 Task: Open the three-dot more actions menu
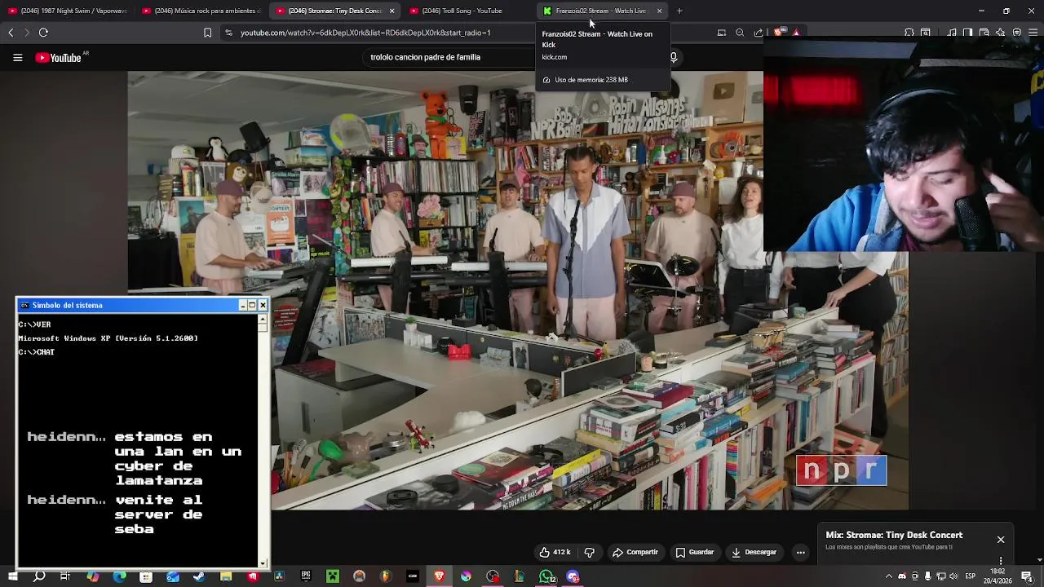pos(800,552)
